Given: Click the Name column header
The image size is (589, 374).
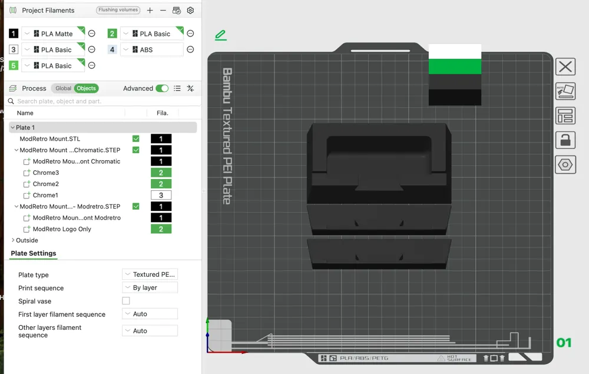Looking at the screenshot, I should click(x=25, y=113).
